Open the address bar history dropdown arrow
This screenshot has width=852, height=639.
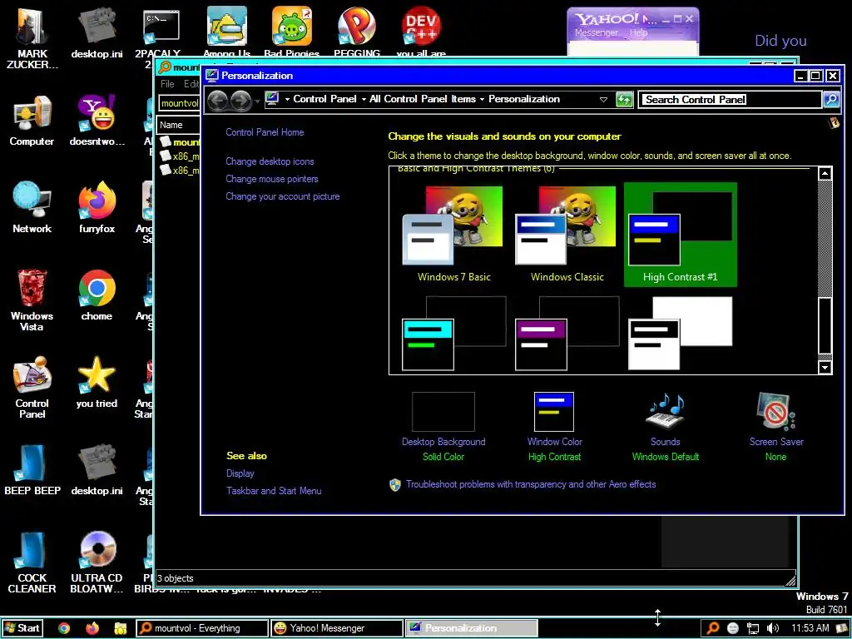click(x=603, y=100)
